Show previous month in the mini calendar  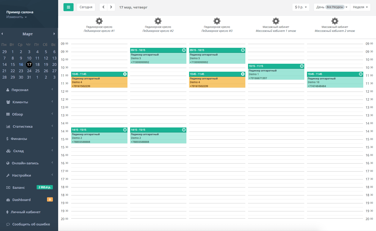[x=2, y=34]
